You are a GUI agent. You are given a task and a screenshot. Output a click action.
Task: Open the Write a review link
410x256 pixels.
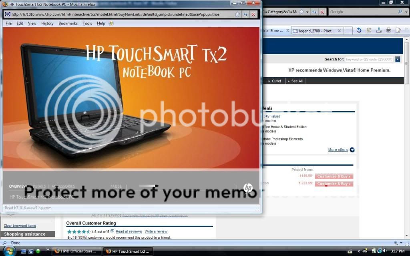(x=156, y=232)
